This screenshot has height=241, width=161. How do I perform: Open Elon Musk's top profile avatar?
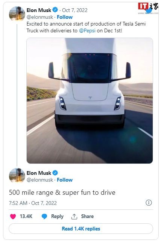pyautogui.click(x=17, y=14)
